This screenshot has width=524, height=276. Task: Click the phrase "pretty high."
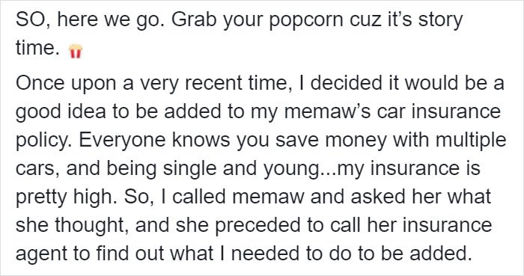coord(67,198)
